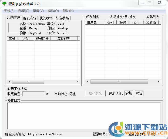Click the Money value text
The image size is (168, 139).
point(33,28)
